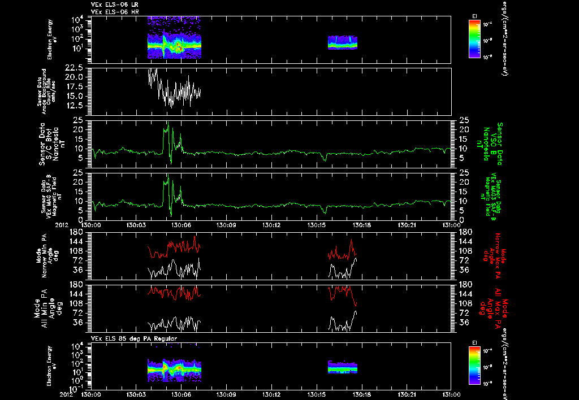579x400 pixels.
Task: Click the "130:15" label on the bottom time axis
Action: click(x=317, y=394)
